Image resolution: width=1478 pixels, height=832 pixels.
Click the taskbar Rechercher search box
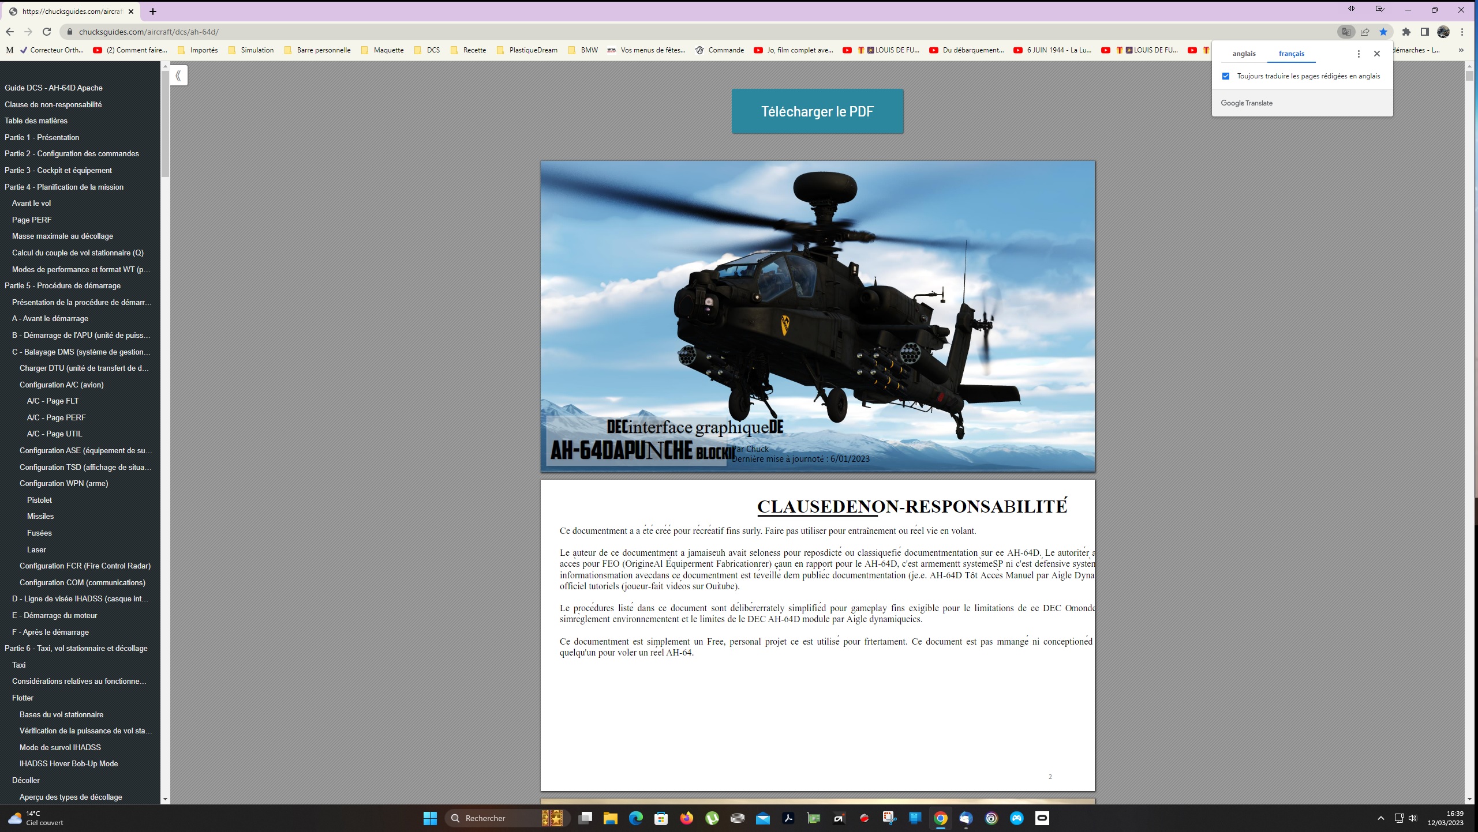508,818
